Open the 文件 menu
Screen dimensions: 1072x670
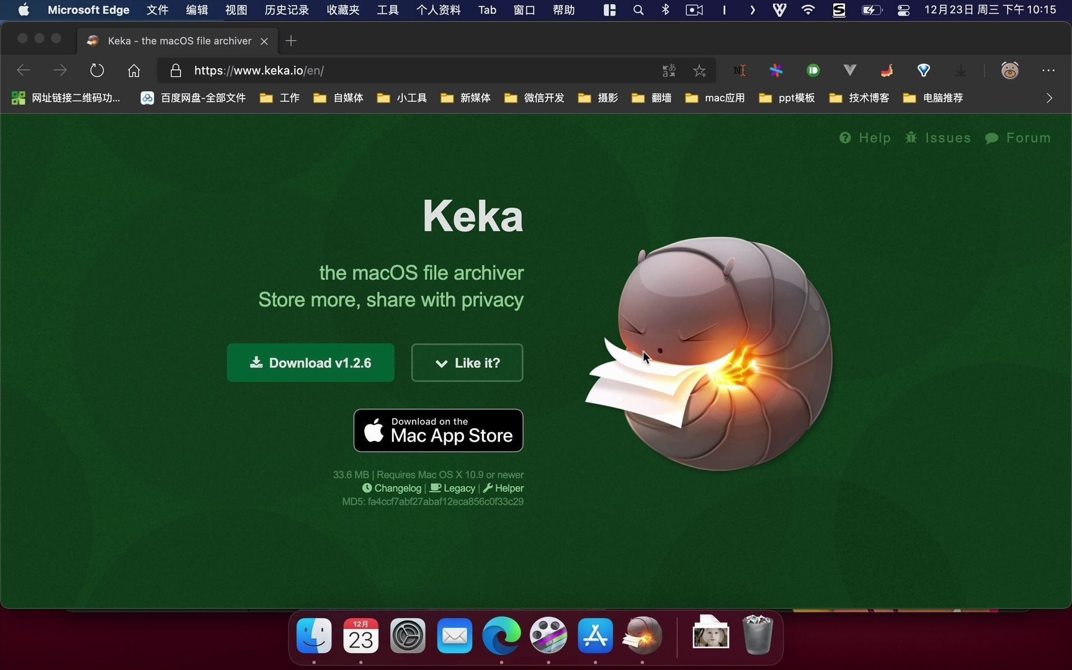tap(158, 10)
